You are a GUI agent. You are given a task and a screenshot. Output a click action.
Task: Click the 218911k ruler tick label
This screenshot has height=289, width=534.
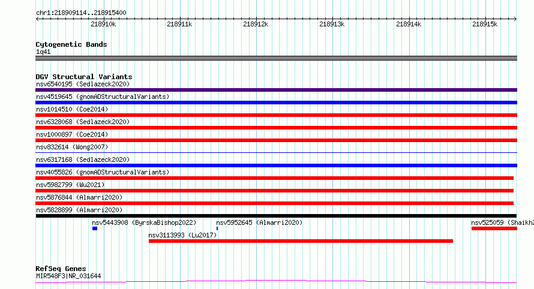click(x=179, y=24)
